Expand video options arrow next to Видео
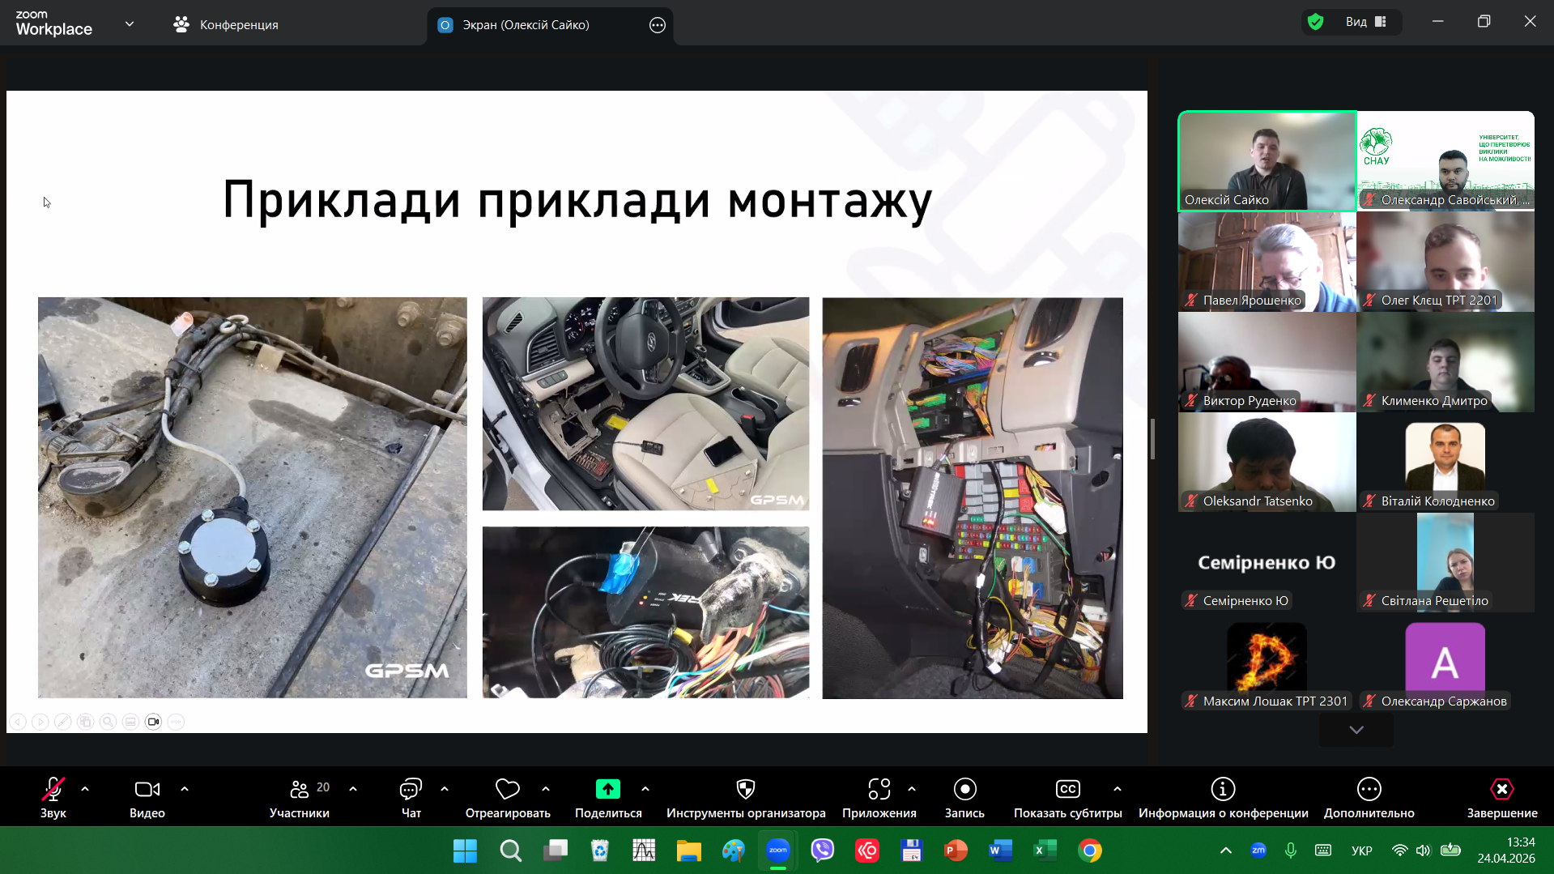The image size is (1554, 874). 185,789
